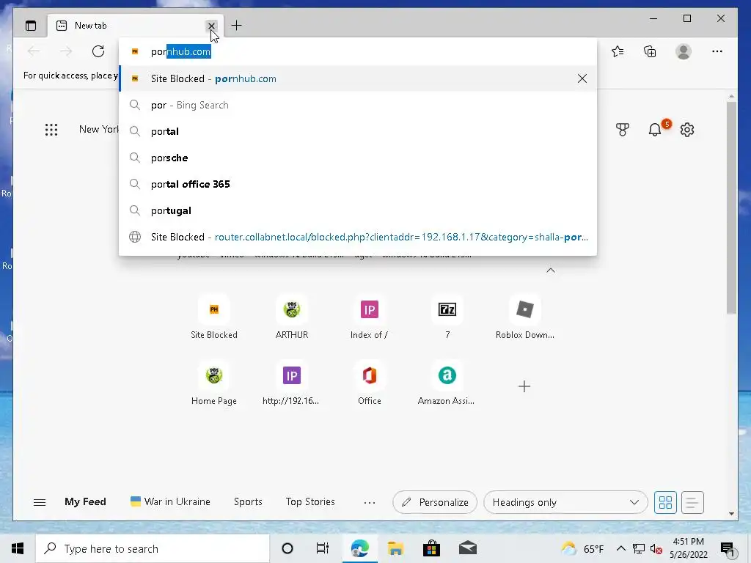Open the page settings gear icon

pos(686,129)
